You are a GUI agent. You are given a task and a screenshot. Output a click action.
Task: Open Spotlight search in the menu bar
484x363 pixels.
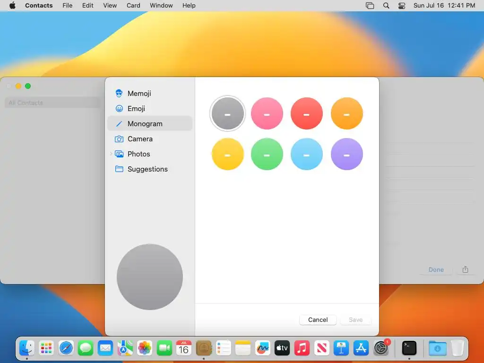[x=386, y=6]
